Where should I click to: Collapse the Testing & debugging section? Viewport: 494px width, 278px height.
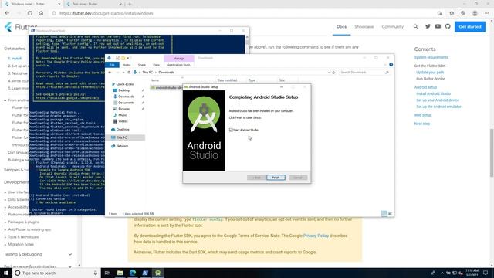tap(70, 254)
